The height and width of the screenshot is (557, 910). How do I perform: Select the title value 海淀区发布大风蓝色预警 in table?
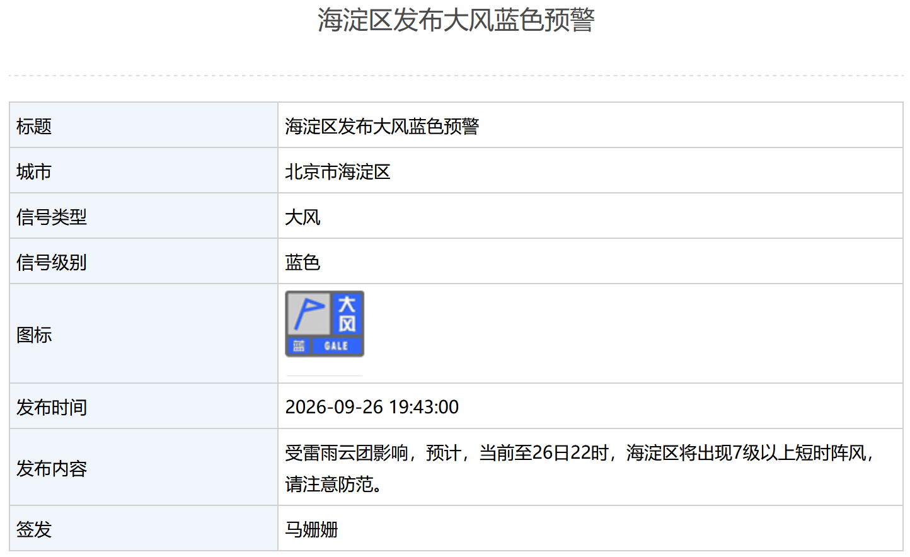point(382,126)
